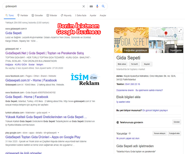This screenshot has width=185, height=154.
Task: Click the Fotoğraf ekle button
Action: pos(174,133)
